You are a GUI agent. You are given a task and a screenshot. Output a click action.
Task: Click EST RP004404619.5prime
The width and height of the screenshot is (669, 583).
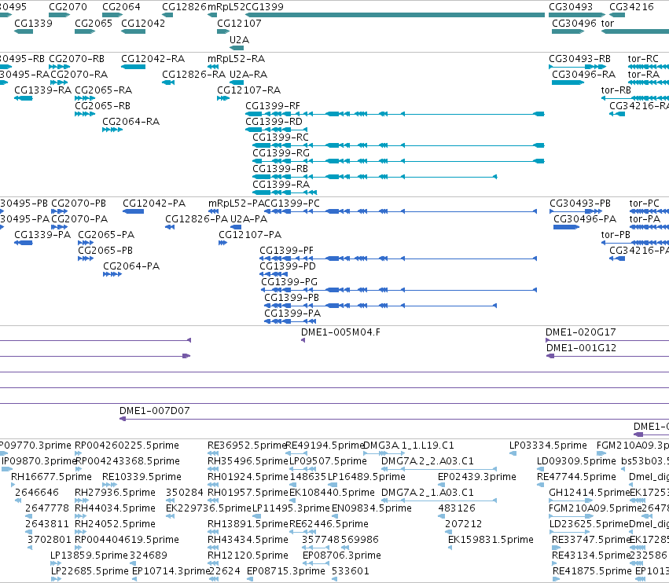tap(127, 540)
